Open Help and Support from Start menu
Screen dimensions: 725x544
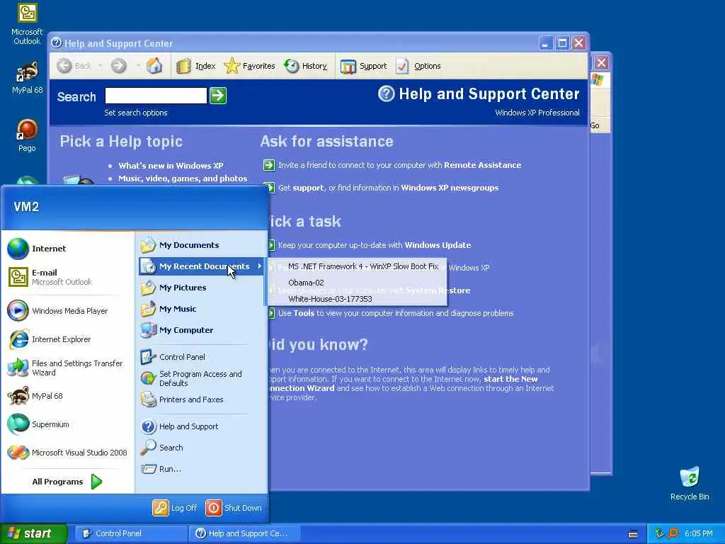[x=201, y=426]
